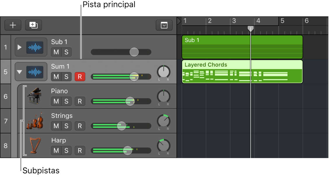Mute the Piano track
329x177 pixels.
click(56, 101)
